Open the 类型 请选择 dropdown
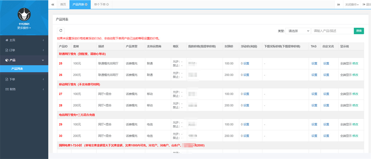The height and width of the screenshot is (159, 371). (x=298, y=31)
